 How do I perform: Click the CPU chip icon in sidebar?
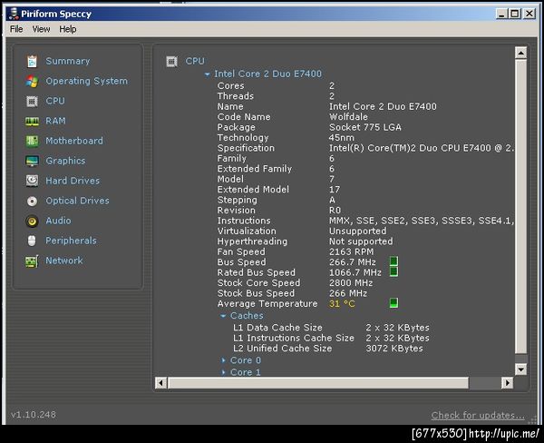32,102
